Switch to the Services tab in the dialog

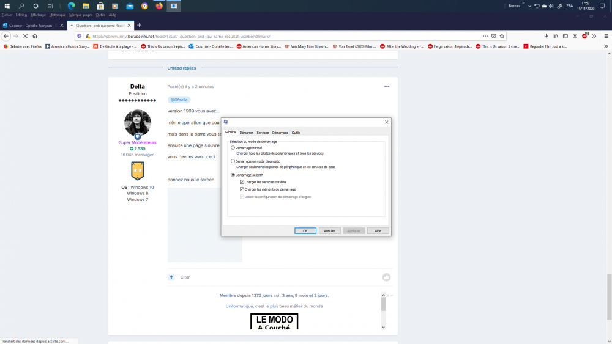point(263,133)
